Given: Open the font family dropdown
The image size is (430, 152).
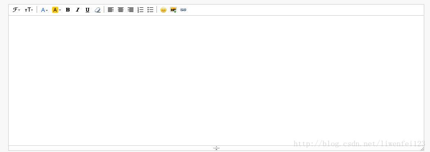Looking at the screenshot, I should click(x=16, y=10).
